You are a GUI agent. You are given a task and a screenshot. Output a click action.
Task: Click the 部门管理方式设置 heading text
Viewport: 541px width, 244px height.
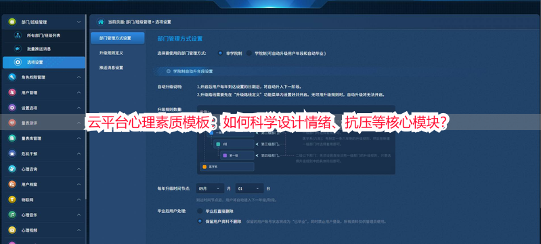pos(179,39)
